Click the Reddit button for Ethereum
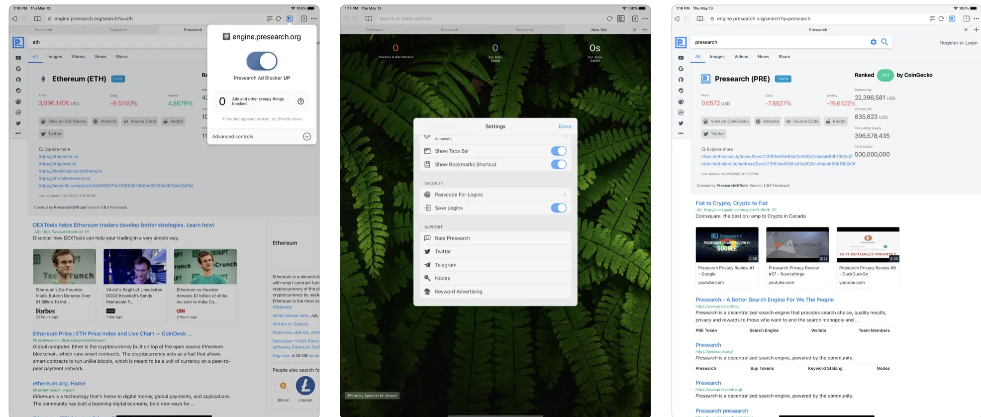 [174, 121]
